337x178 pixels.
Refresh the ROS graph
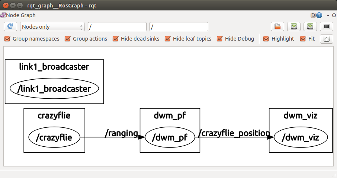click(x=10, y=27)
